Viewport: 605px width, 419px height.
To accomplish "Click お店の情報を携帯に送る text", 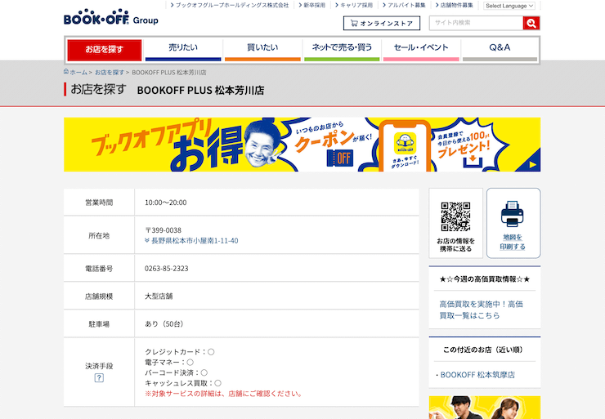I will 455,245.
